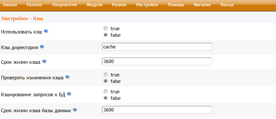Open help tooltip for Срок жизни кэша
This screenshot has width=276, height=119.
click(44, 61)
